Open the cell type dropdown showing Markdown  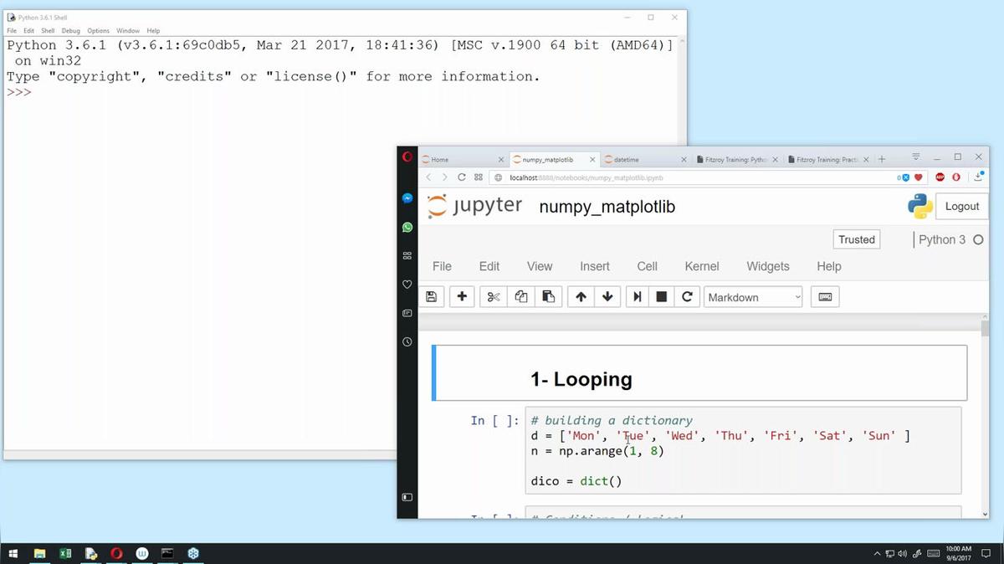(753, 297)
